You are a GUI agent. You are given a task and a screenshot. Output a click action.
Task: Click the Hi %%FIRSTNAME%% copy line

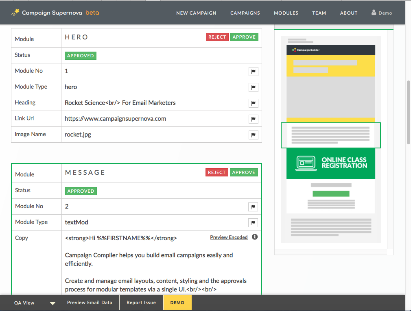point(121,238)
